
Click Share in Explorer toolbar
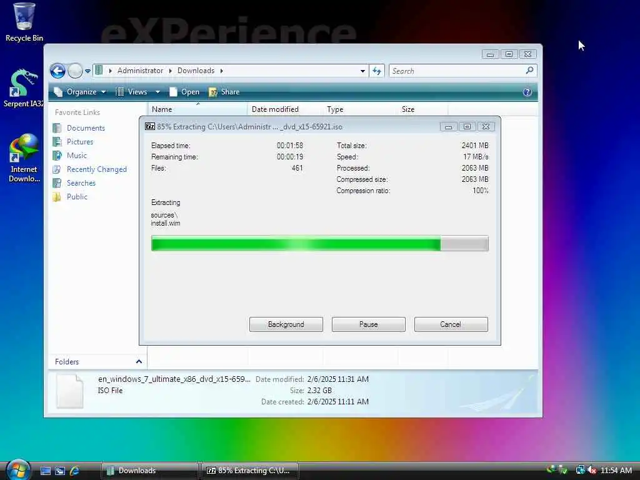[224, 92]
